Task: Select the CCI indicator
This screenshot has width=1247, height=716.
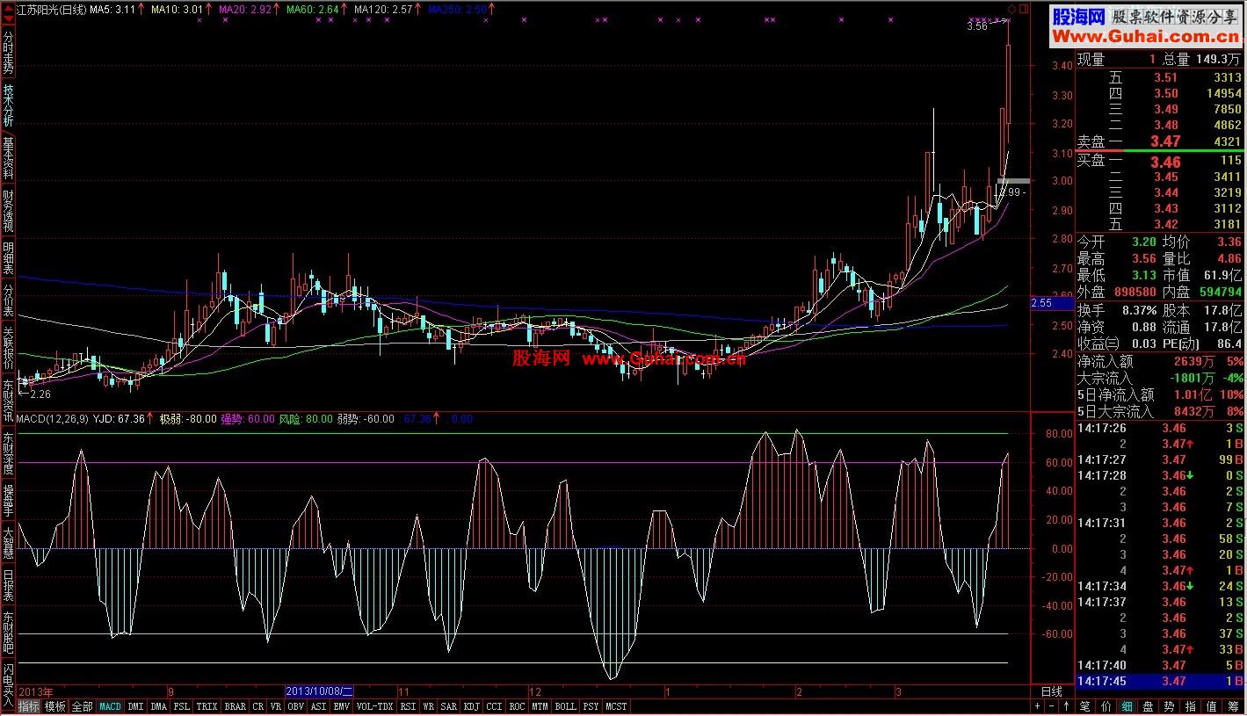Action: [x=494, y=706]
